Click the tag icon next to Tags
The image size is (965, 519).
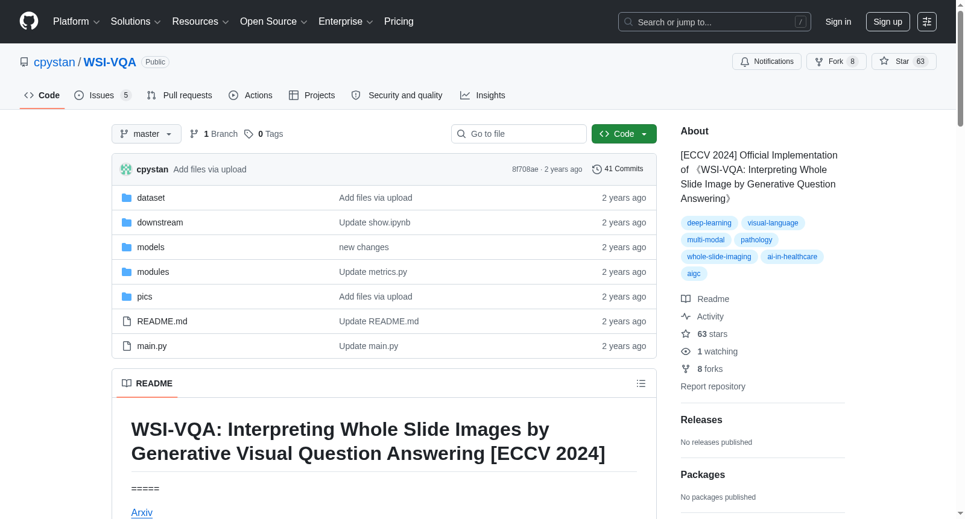pyautogui.click(x=248, y=134)
